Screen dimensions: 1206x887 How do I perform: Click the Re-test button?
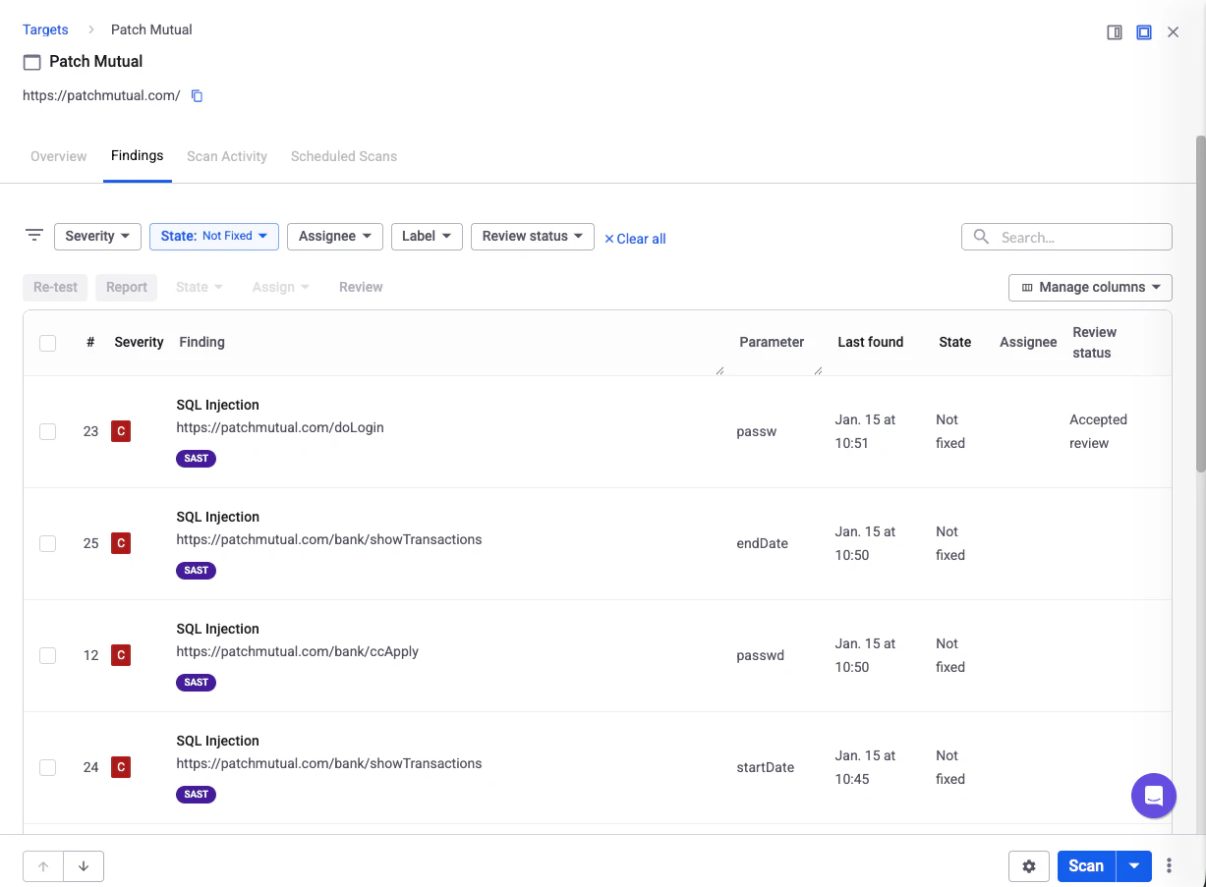click(x=55, y=287)
